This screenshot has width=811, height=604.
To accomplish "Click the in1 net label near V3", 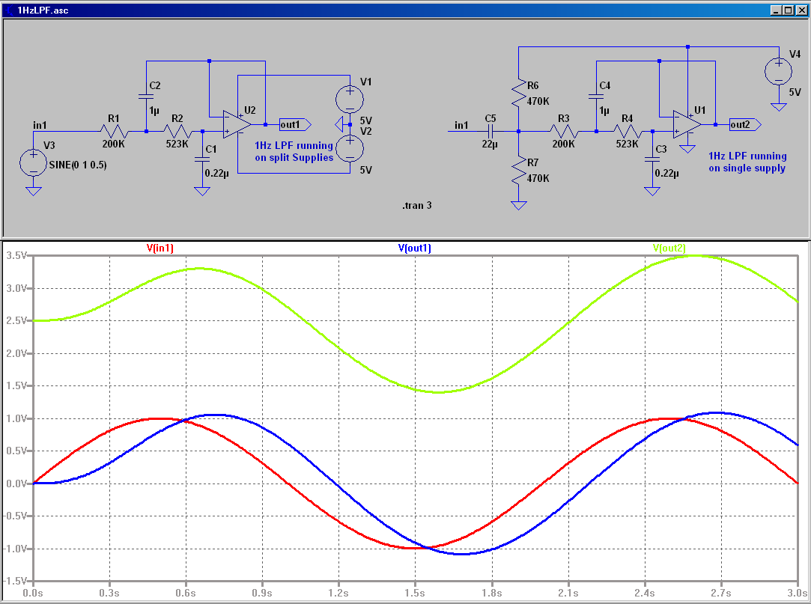I will 40,125.
